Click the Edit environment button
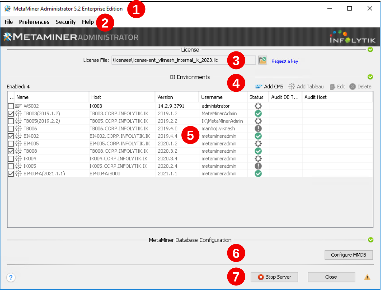The image size is (381, 290). tap(338, 87)
